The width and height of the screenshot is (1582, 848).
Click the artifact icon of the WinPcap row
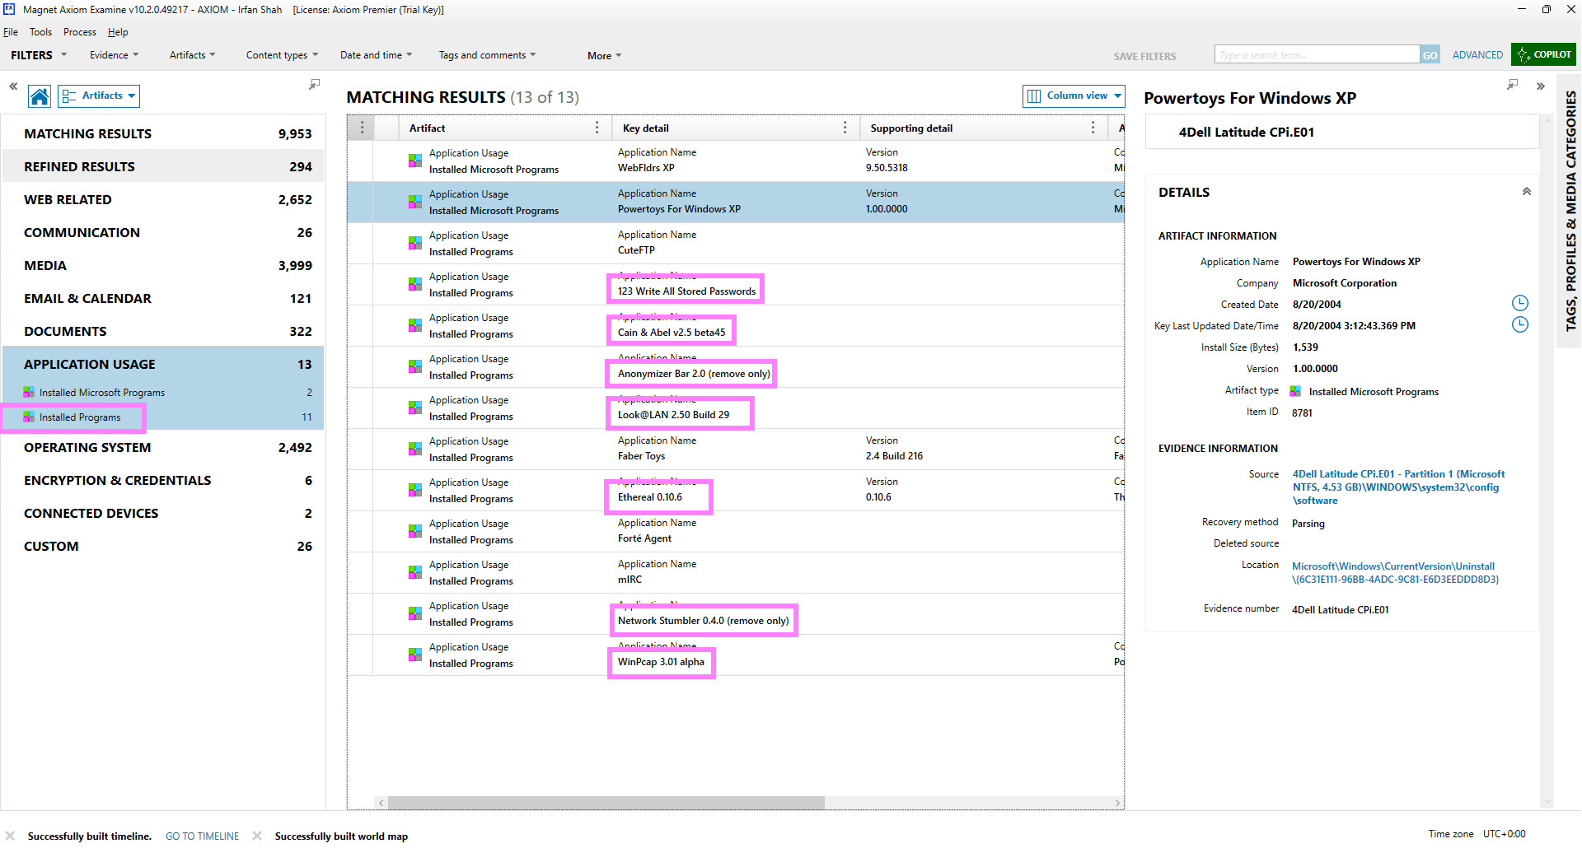coord(415,655)
